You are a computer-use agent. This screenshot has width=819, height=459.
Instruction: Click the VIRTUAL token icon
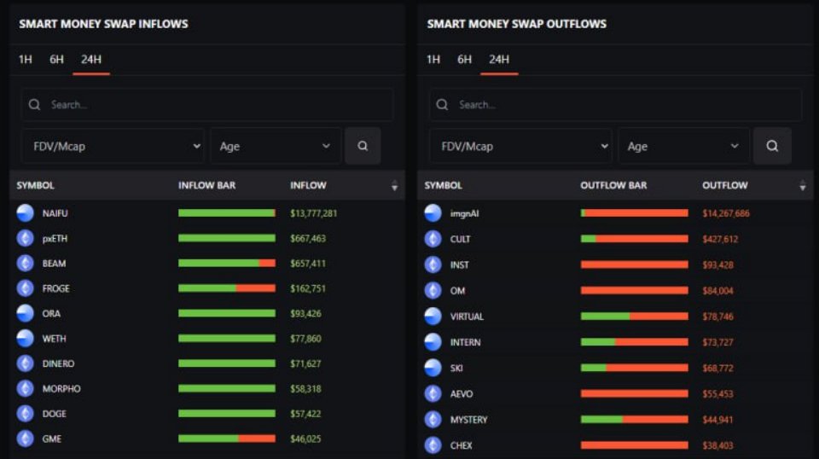coord(433,317)
